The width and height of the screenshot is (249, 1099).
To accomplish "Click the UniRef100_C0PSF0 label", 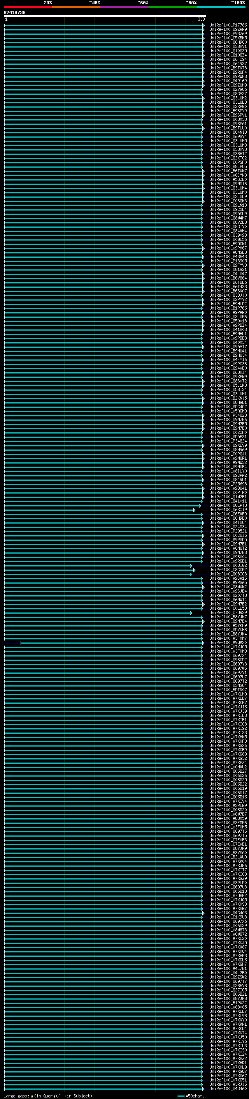I will coord(228,162).
